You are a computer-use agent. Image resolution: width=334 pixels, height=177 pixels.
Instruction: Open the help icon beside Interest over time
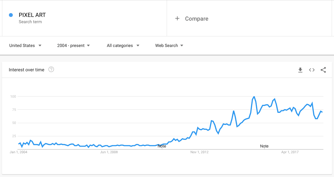click(x=51, y=69)
